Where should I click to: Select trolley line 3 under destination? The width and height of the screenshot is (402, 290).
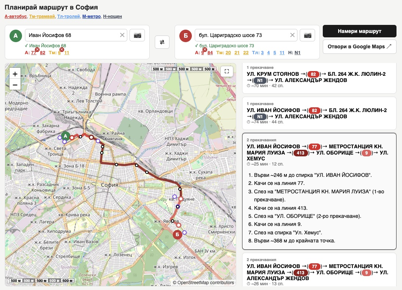click(262, 53)
